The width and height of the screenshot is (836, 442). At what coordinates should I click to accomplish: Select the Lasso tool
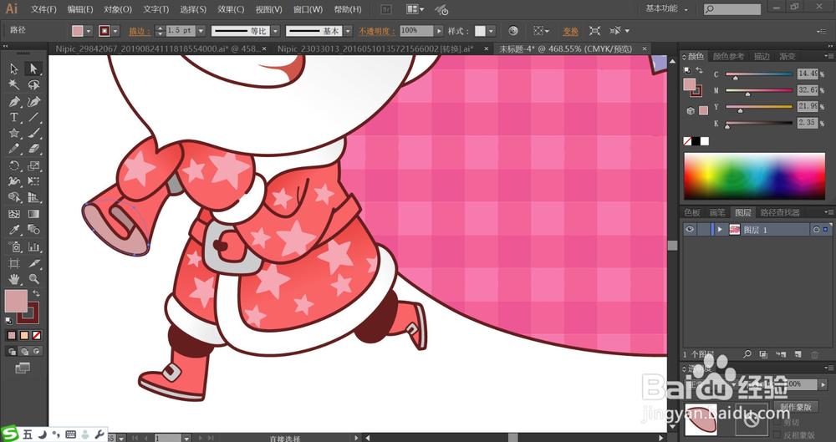[33, 84]
